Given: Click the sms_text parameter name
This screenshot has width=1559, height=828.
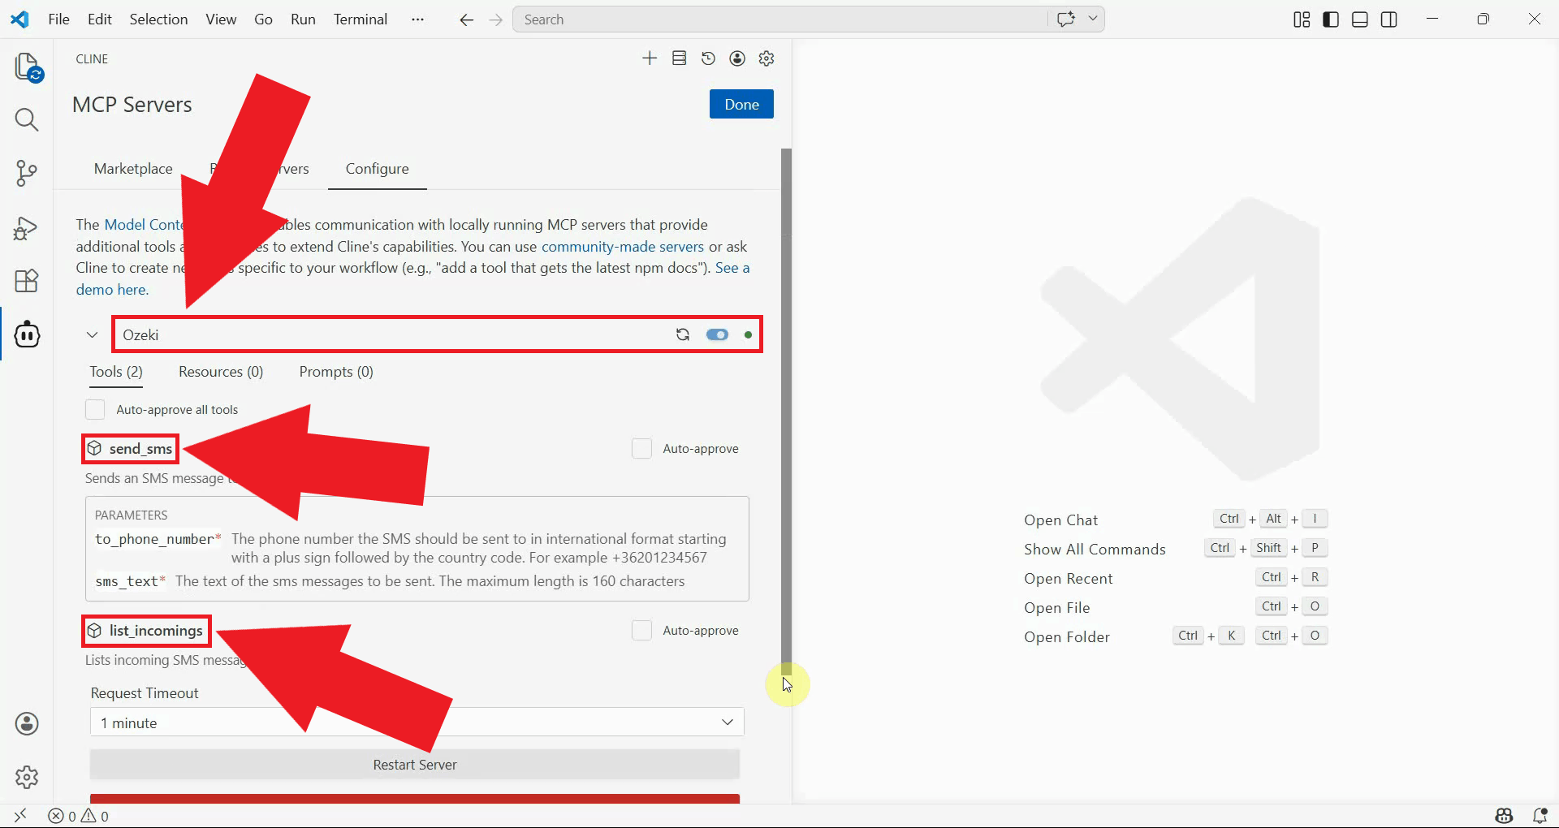Looking at the screenshot, I should pyautogui.click(x=127, y=581).
